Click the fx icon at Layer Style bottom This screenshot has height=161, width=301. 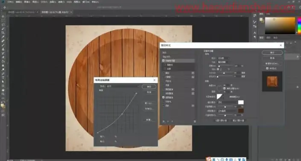(164, 121)
